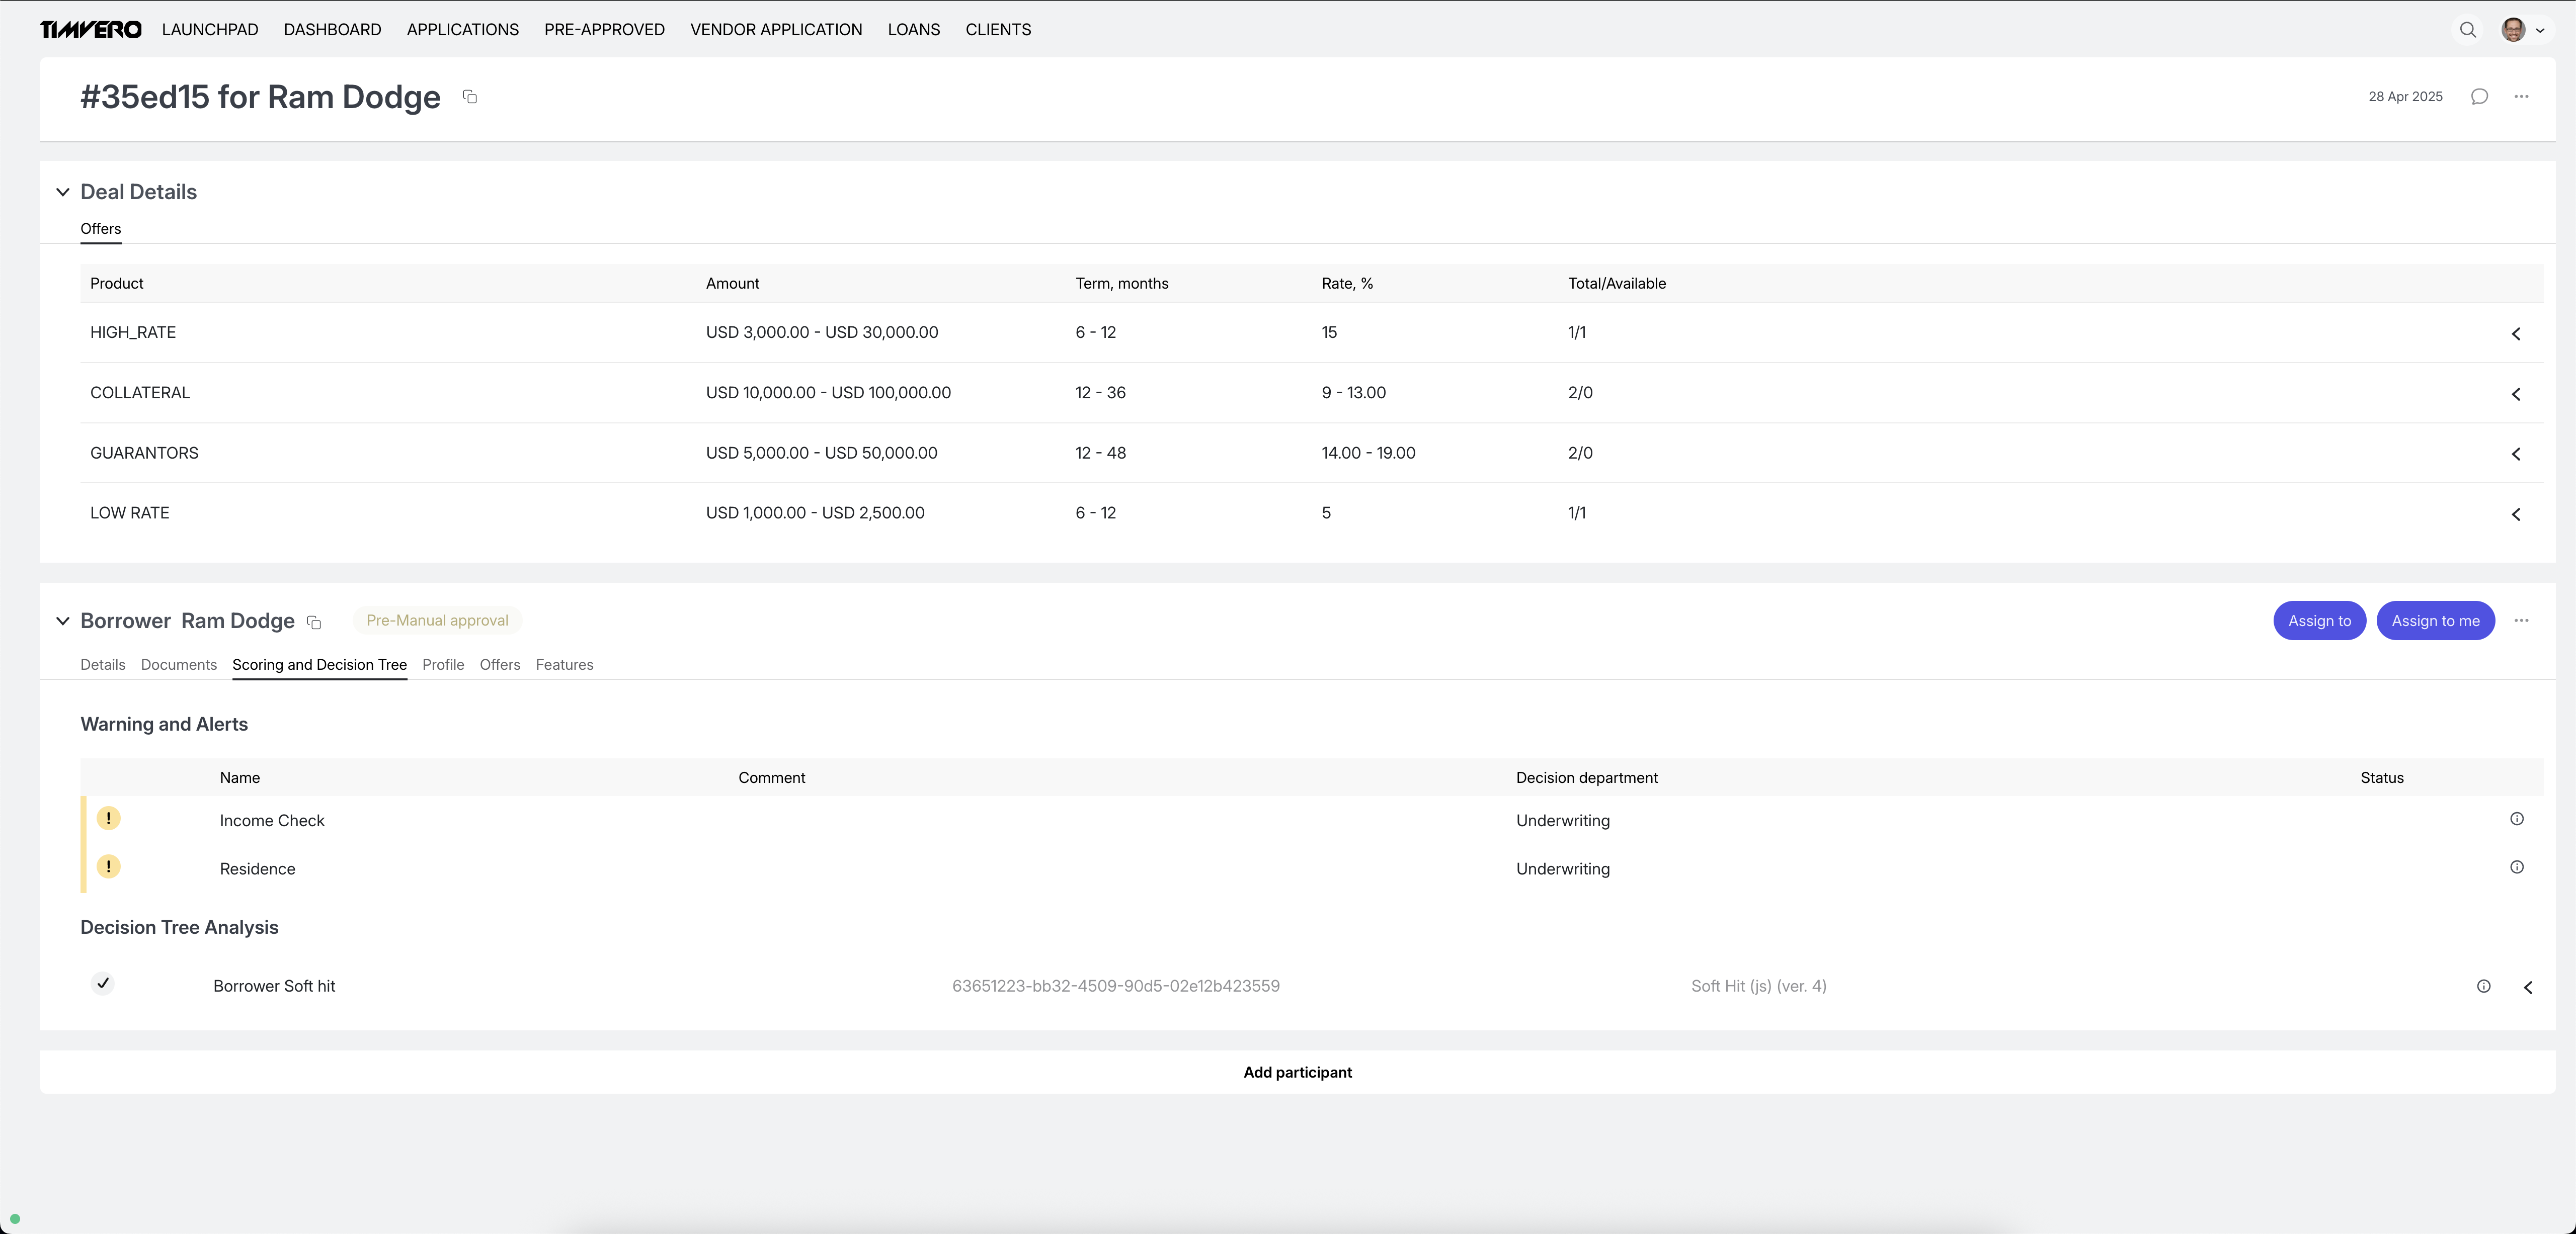Collapse the Deal Details section

pyautogui.click(x=63, y=192)
